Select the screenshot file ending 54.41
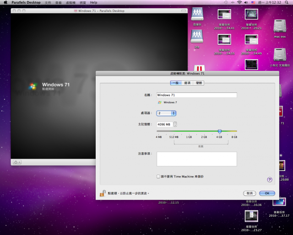The height and width of the screenshot is (235, 293). point(224,14)
